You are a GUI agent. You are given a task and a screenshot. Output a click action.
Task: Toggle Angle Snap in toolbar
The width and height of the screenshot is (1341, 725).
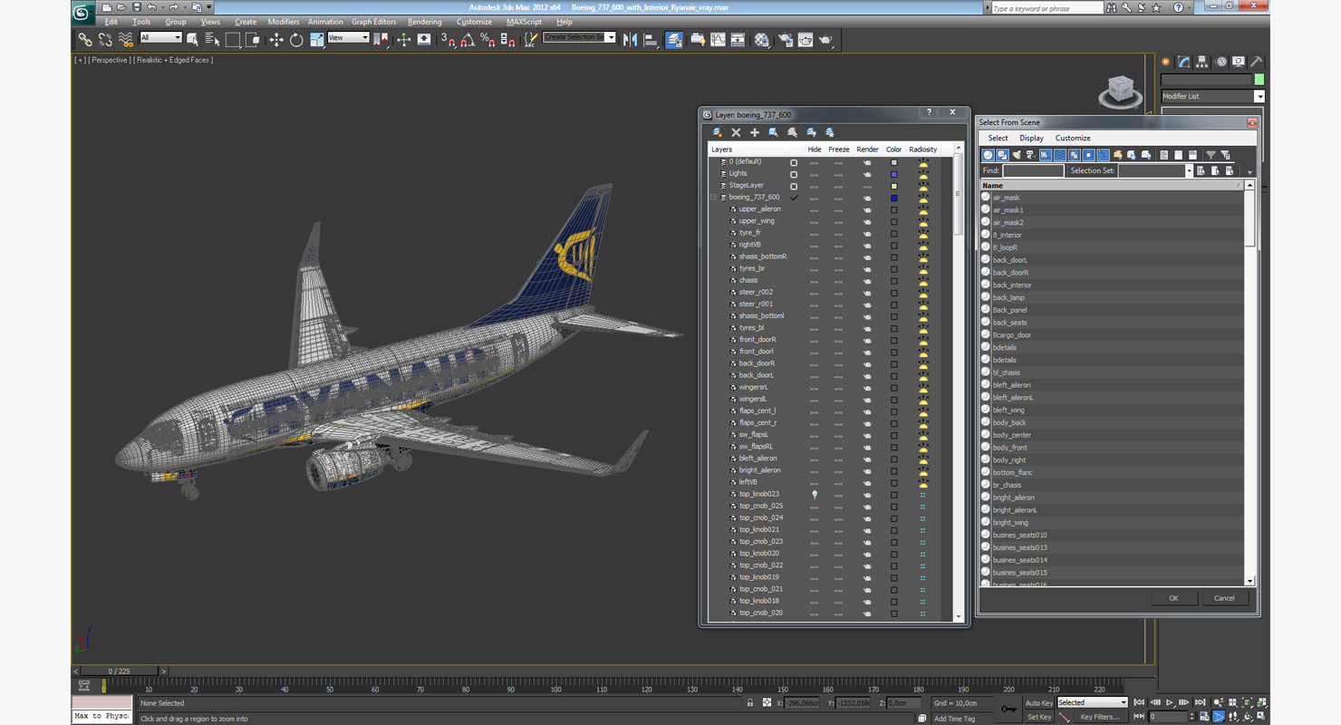(468, 40)
